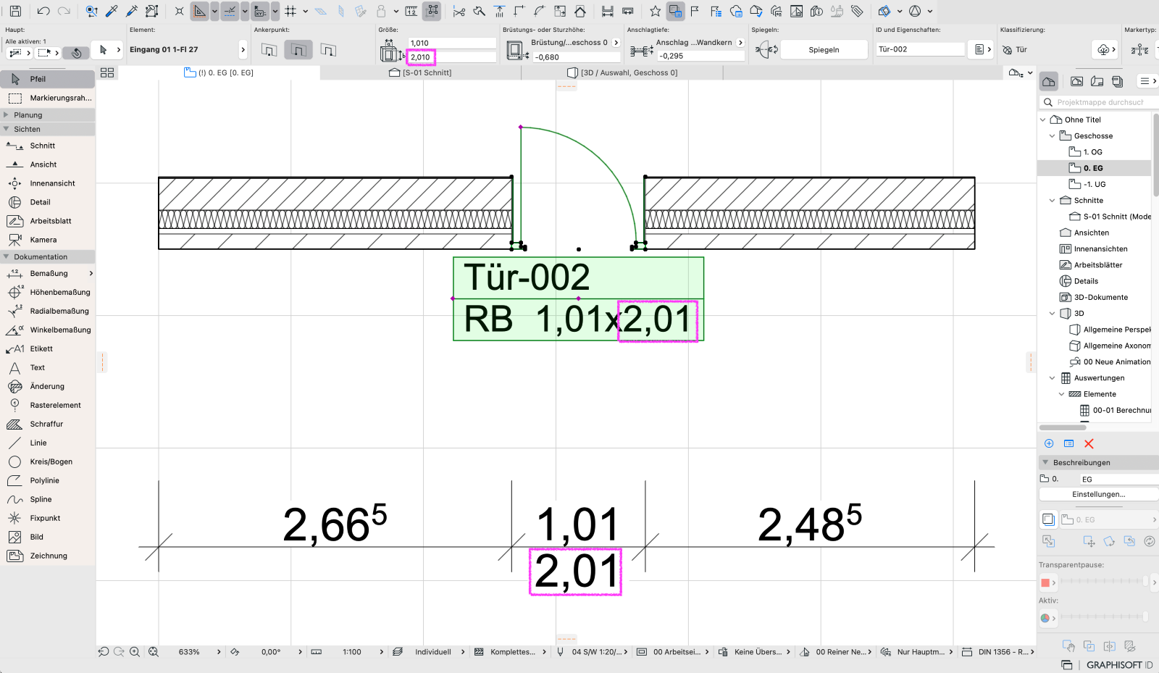
Task: Select the Kamera tool
Action: pyautogui.click(x=48, y=240)
